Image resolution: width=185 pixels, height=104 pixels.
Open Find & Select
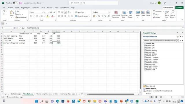[x=172, y=14]
